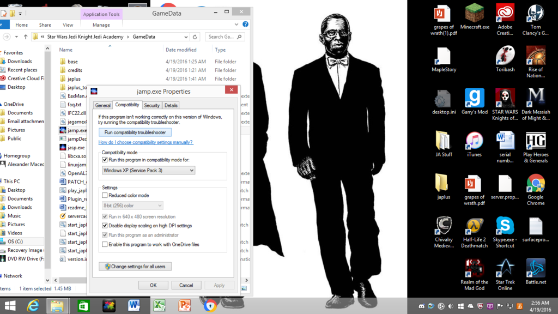
Task: Open Battle.net desktop shortcut
Action: point(535,271)
